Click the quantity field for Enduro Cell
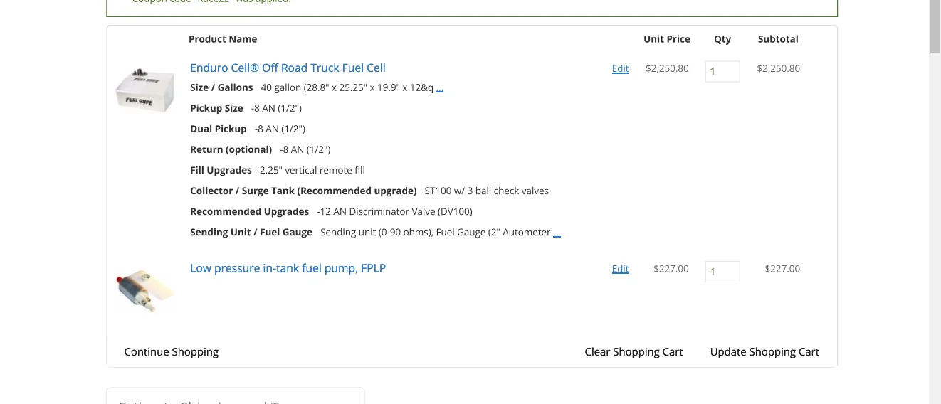This screenshot has width=941, height=404. [x=722, y=71]
